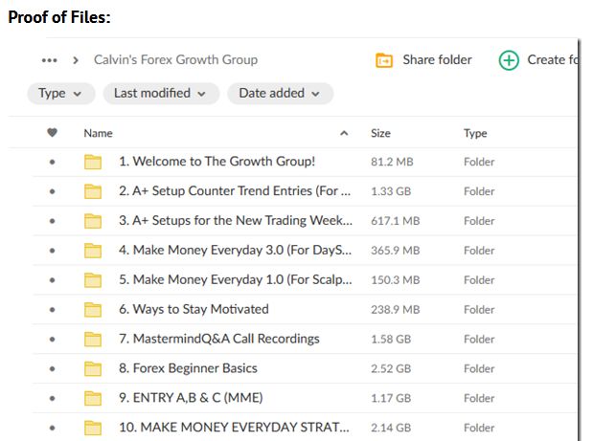This screenshot has width=593, height=441.
Task: Open 4. Make Money Everyday 3.0 folder
Action: click(x=236, y=250)
